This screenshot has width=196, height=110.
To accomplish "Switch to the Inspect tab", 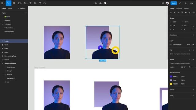I will (x=186, y=8).
